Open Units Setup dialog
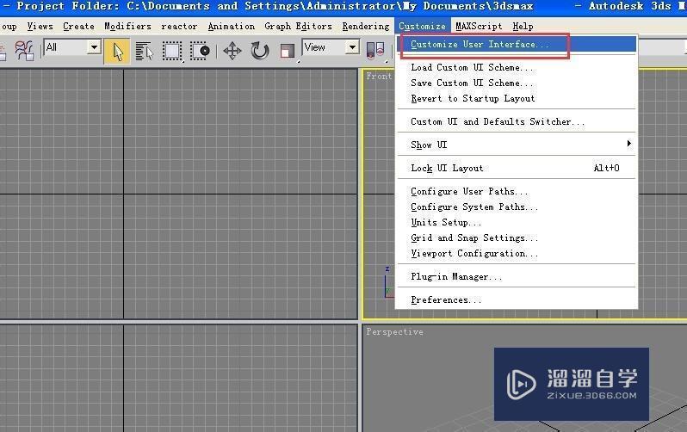Screen dimensions: 687x432 pos(517,223)
